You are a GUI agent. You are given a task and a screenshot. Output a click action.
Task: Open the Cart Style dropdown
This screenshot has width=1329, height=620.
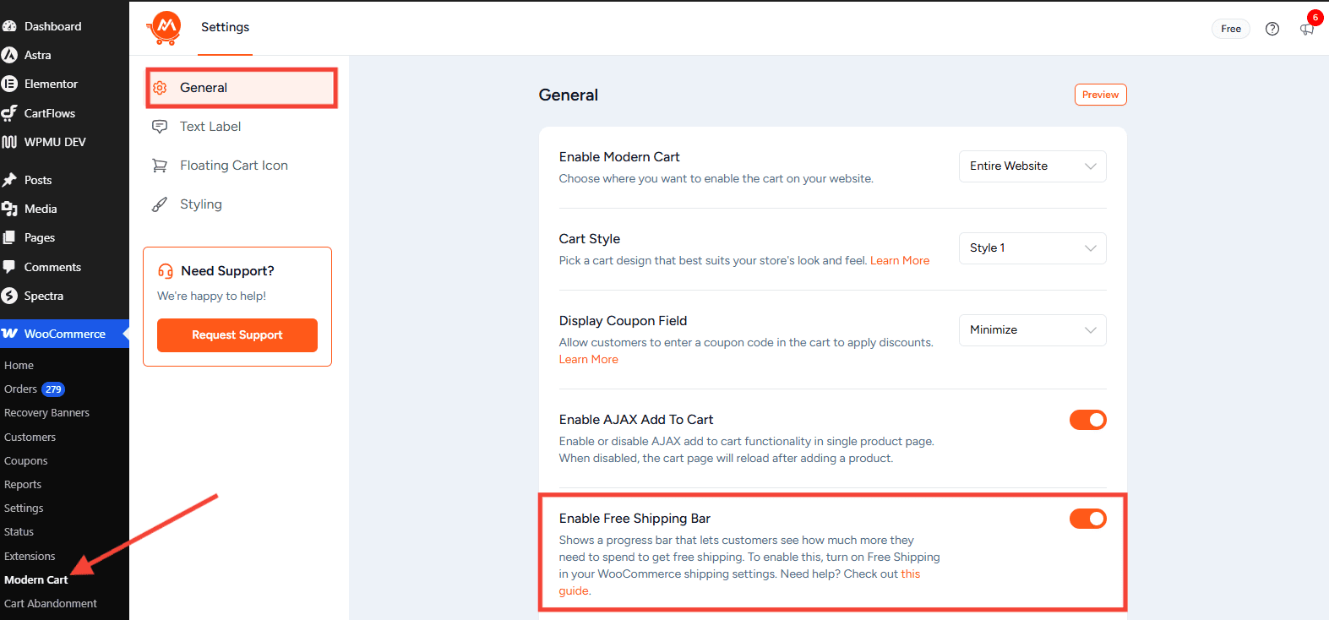pos(1032,248)
